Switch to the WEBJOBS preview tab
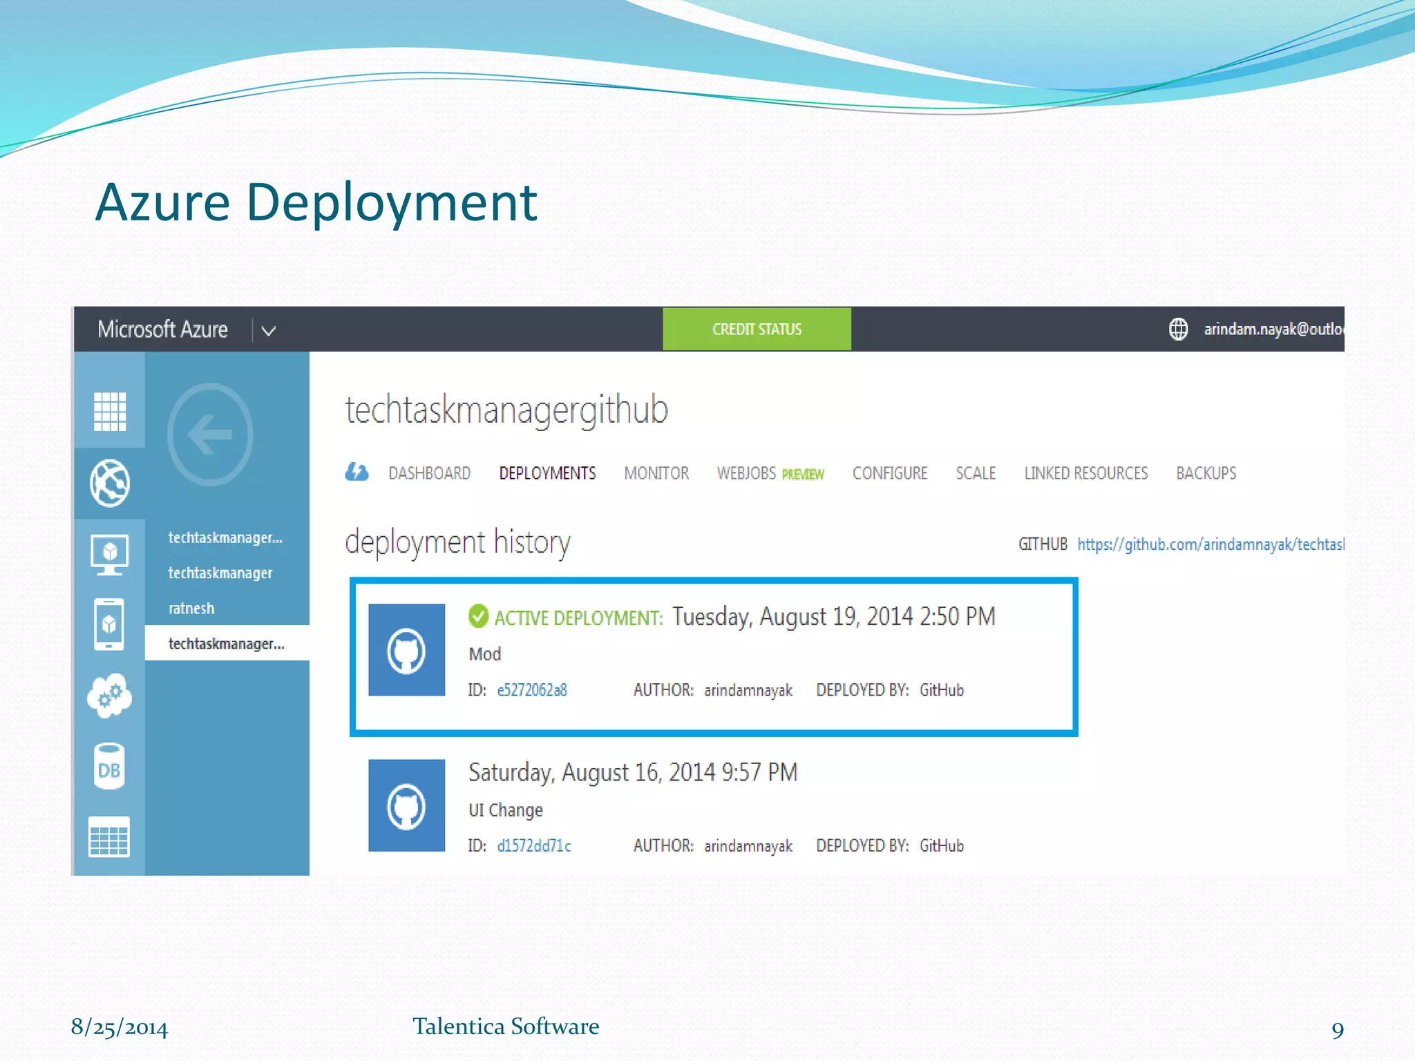 [770, 473]
